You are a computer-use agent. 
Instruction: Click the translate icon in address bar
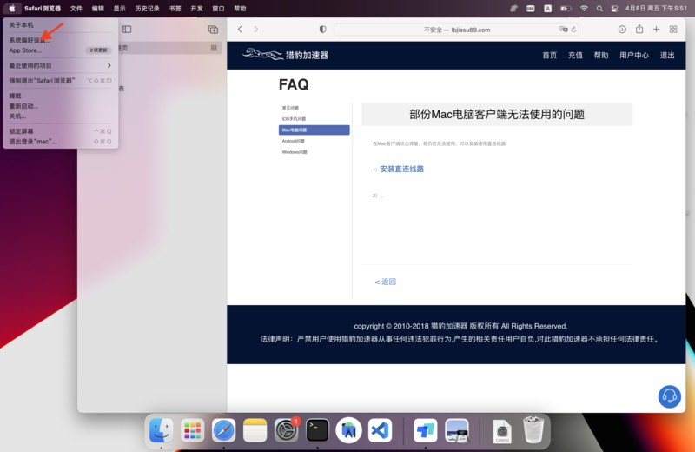coord(563,30)
